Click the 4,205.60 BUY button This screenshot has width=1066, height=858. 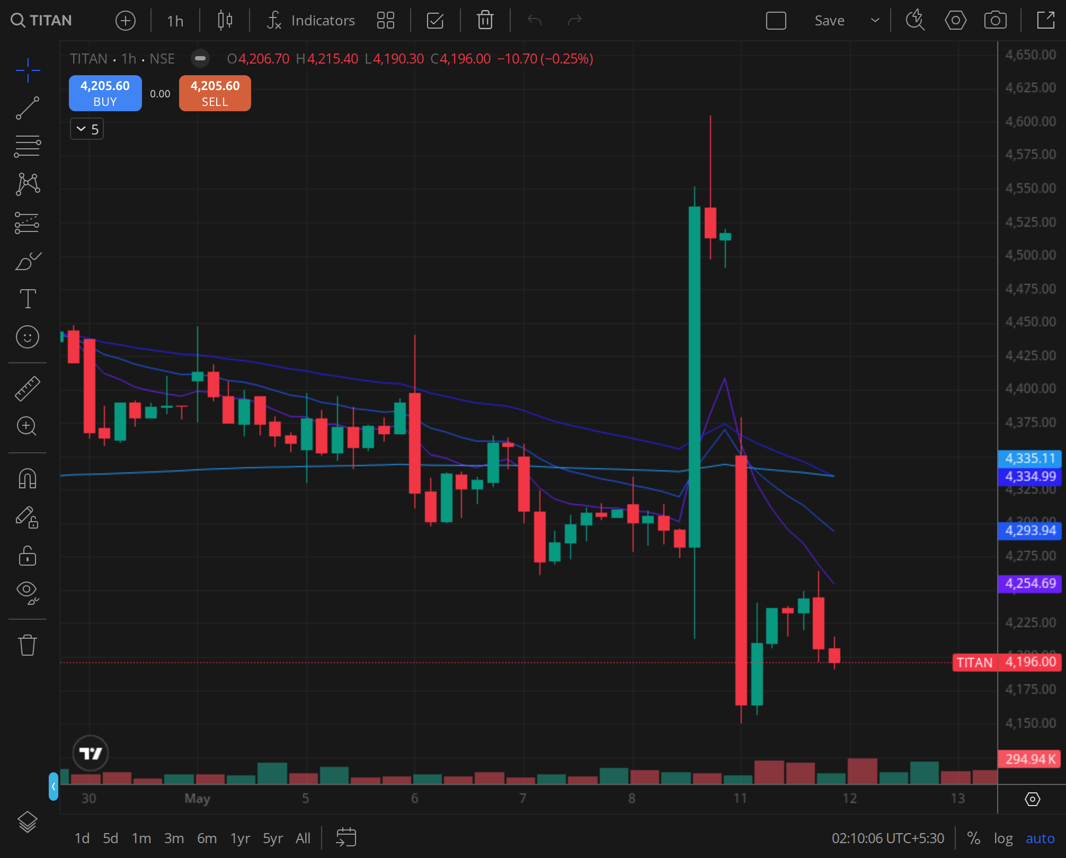coord(105,93)
